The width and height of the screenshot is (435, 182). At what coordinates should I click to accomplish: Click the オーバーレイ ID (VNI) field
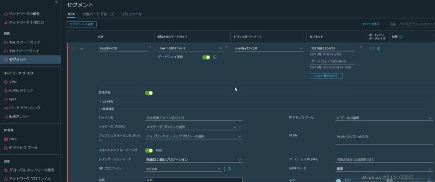384,159
